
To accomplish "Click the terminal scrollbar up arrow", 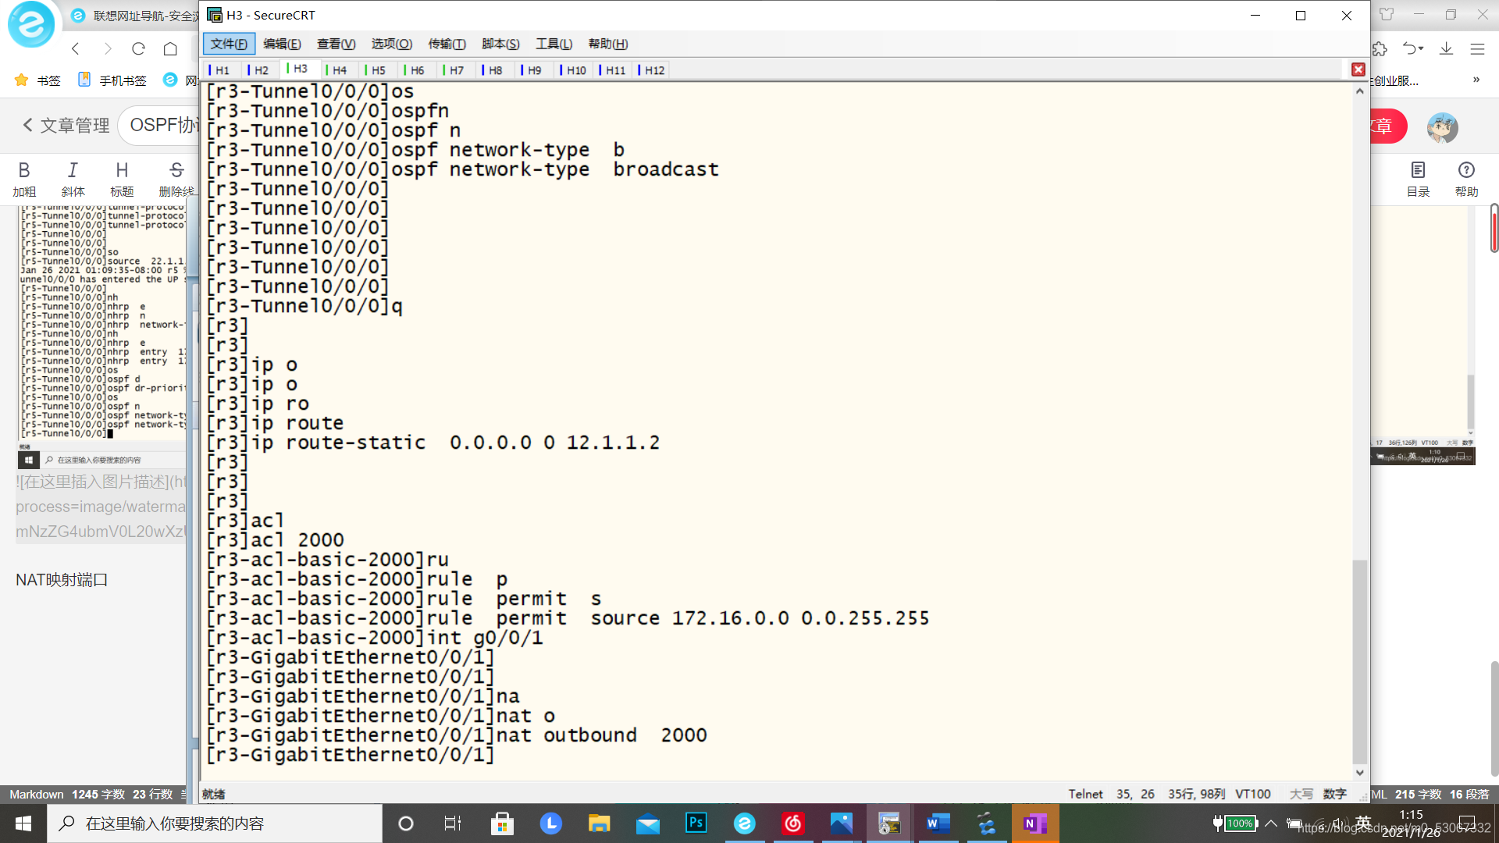I will (x=1359, y=91).
